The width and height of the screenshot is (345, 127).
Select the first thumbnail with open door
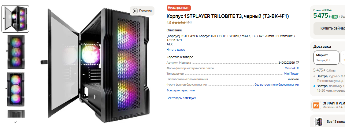[15, 19]
